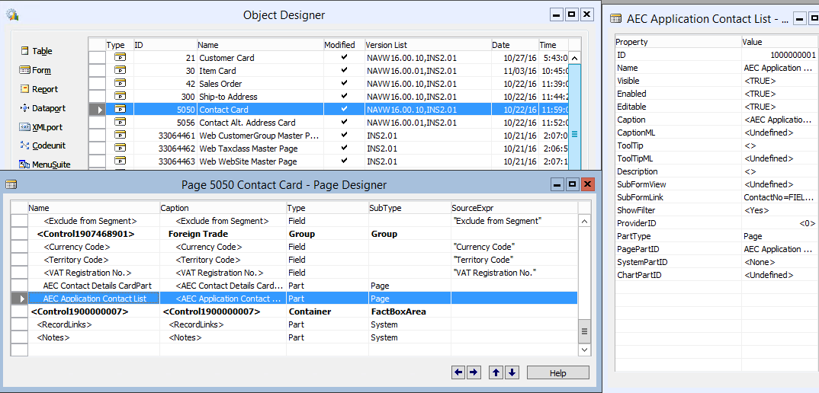Click the up arrow of Page Designer scrollbar
Screen dimensions: 819x393
[x=584, y=221]
